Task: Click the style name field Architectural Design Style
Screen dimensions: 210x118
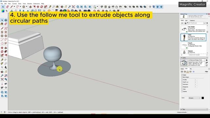Action: [196, 60]
